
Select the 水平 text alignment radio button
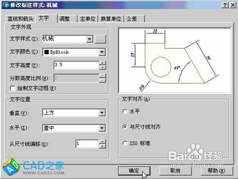tap(125, 111)
